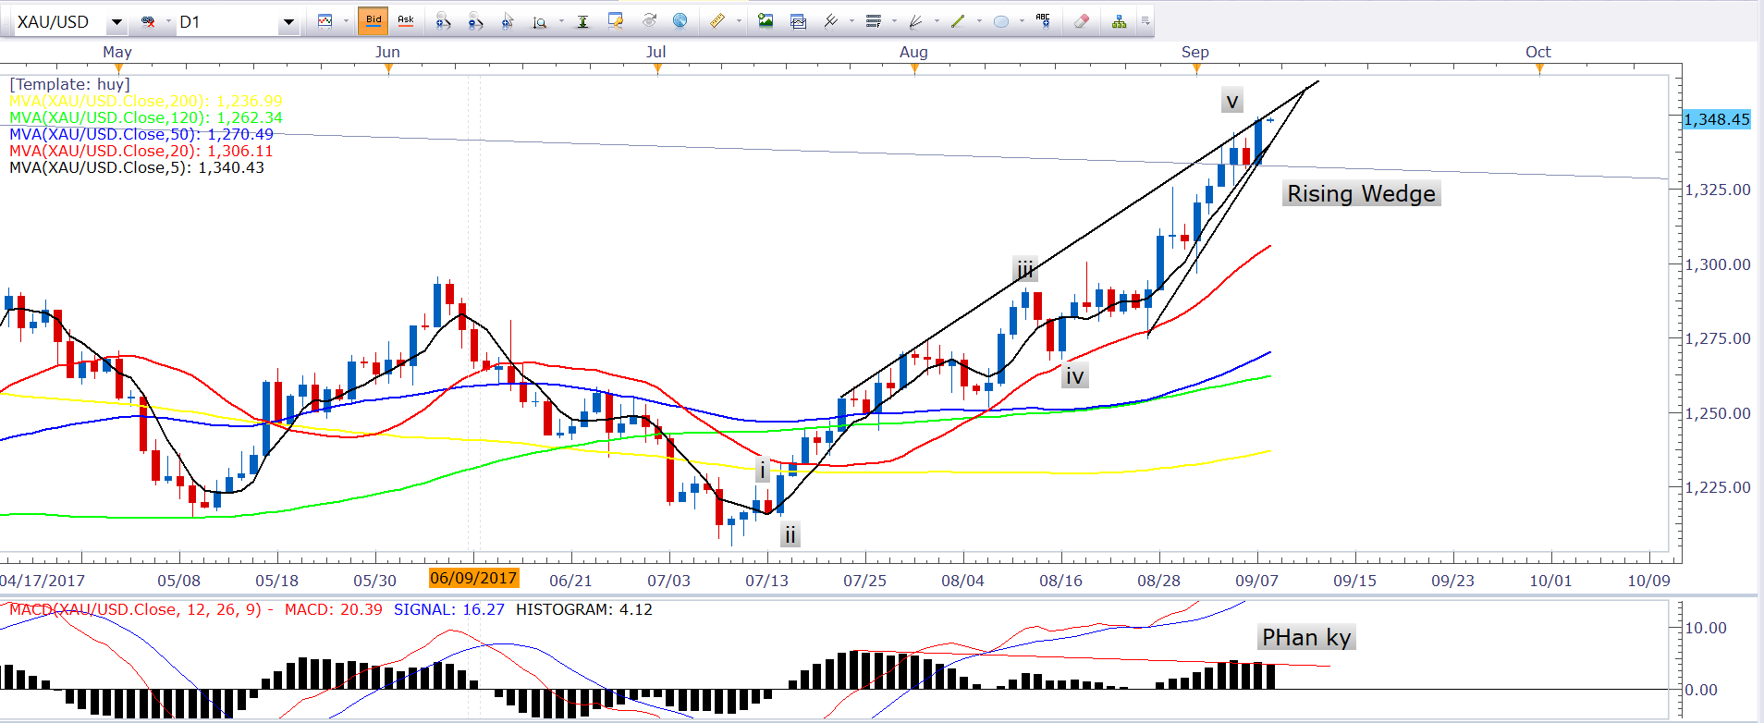Click the PHan ky label on MACD
The width and height of the screenshot is (1764, 723).
[1306, 637]
